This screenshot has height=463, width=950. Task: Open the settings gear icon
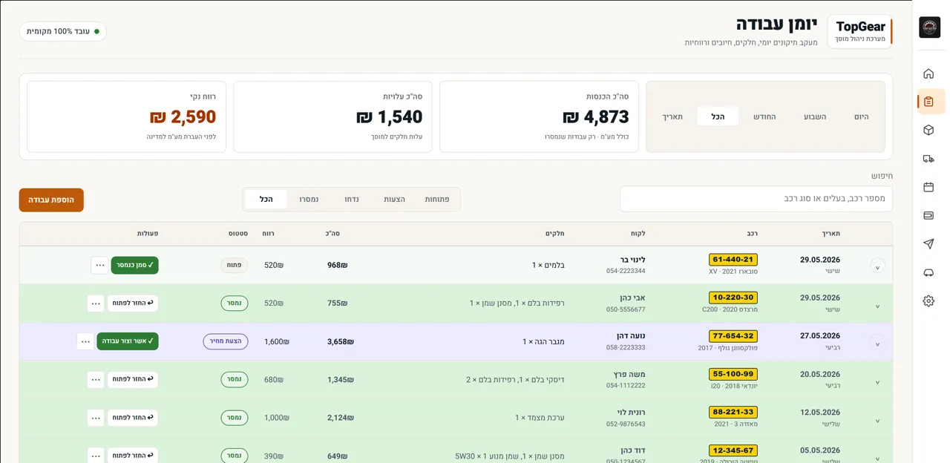[x=928, y=301]
